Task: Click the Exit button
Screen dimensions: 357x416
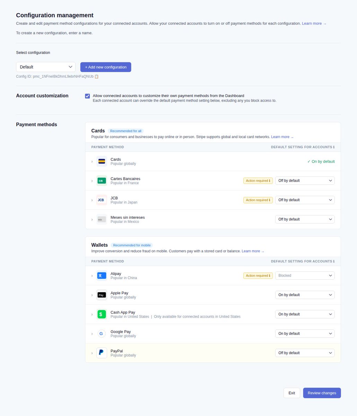Action: (292, 393)
